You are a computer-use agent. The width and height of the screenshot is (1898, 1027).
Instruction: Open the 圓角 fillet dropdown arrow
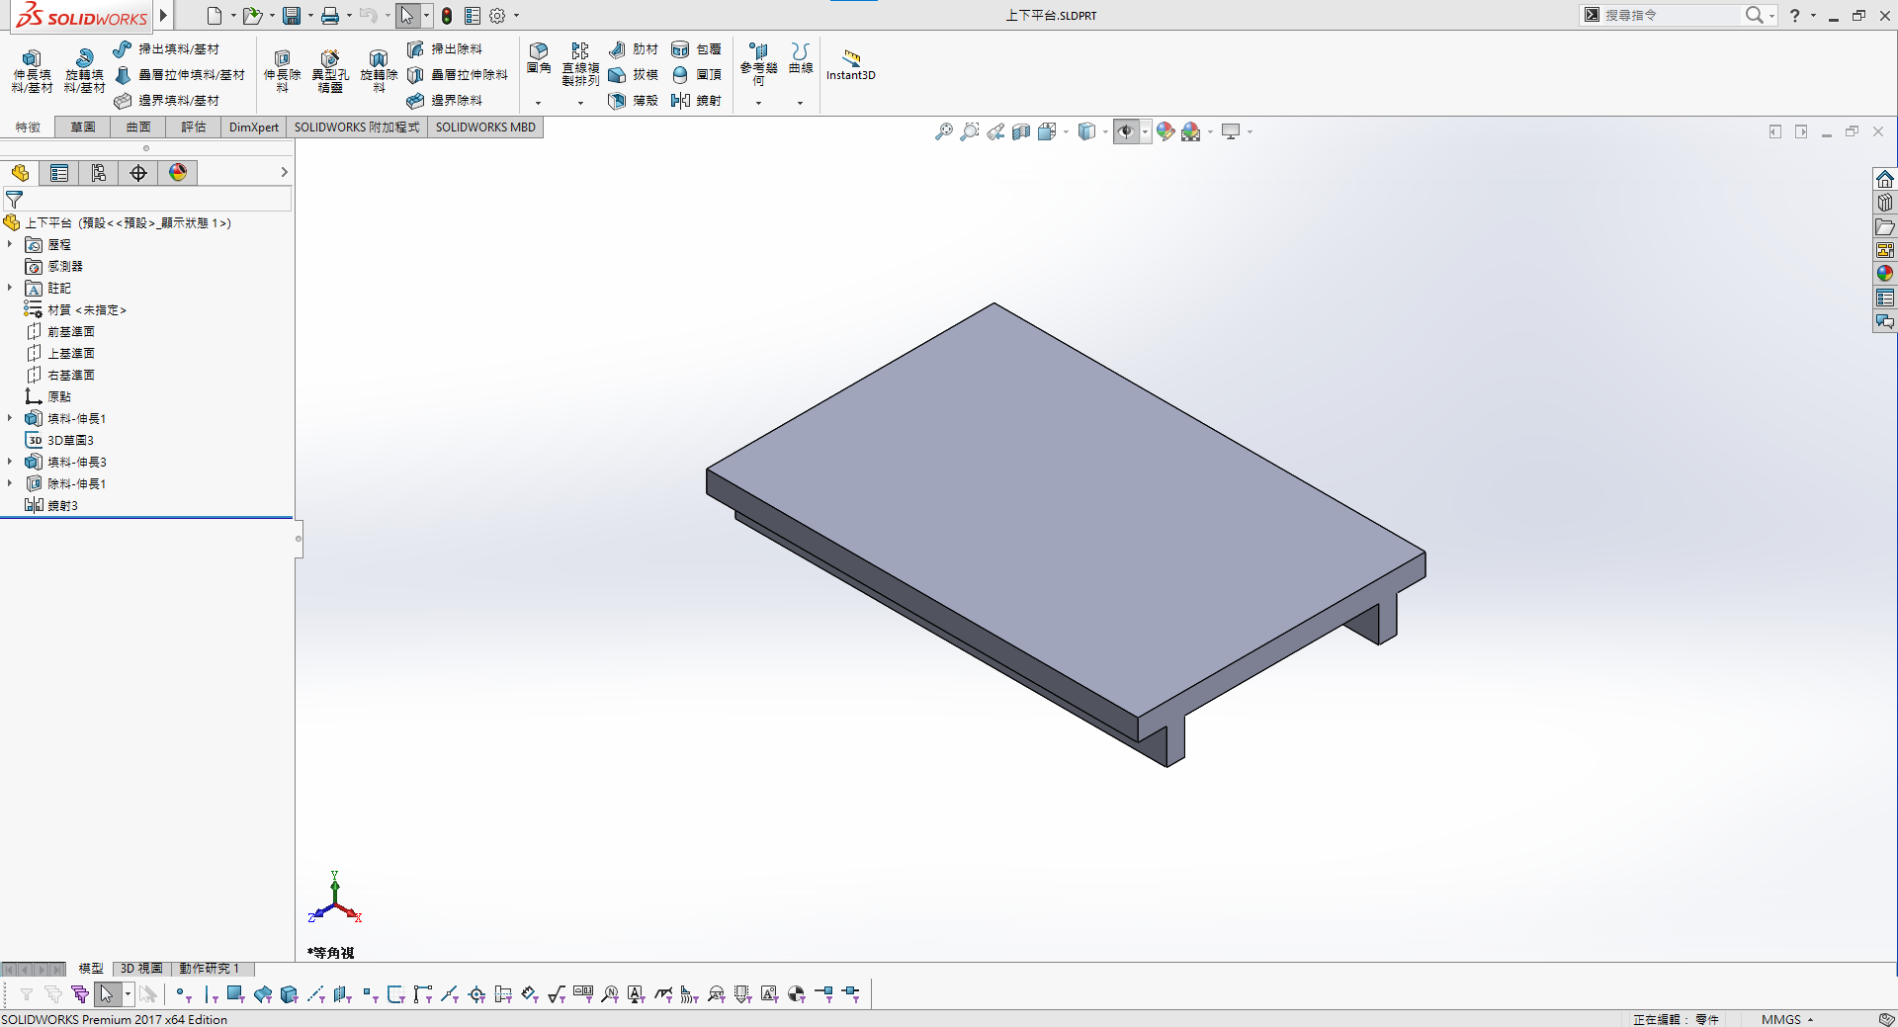tap(539, 103)
